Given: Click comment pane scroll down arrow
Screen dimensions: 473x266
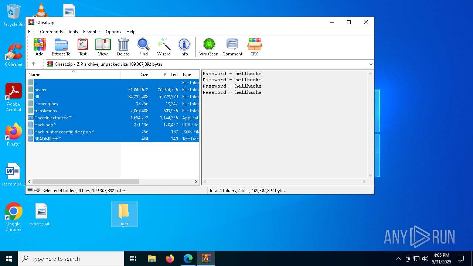Looking at the screenshot, I should pos(371,175).
